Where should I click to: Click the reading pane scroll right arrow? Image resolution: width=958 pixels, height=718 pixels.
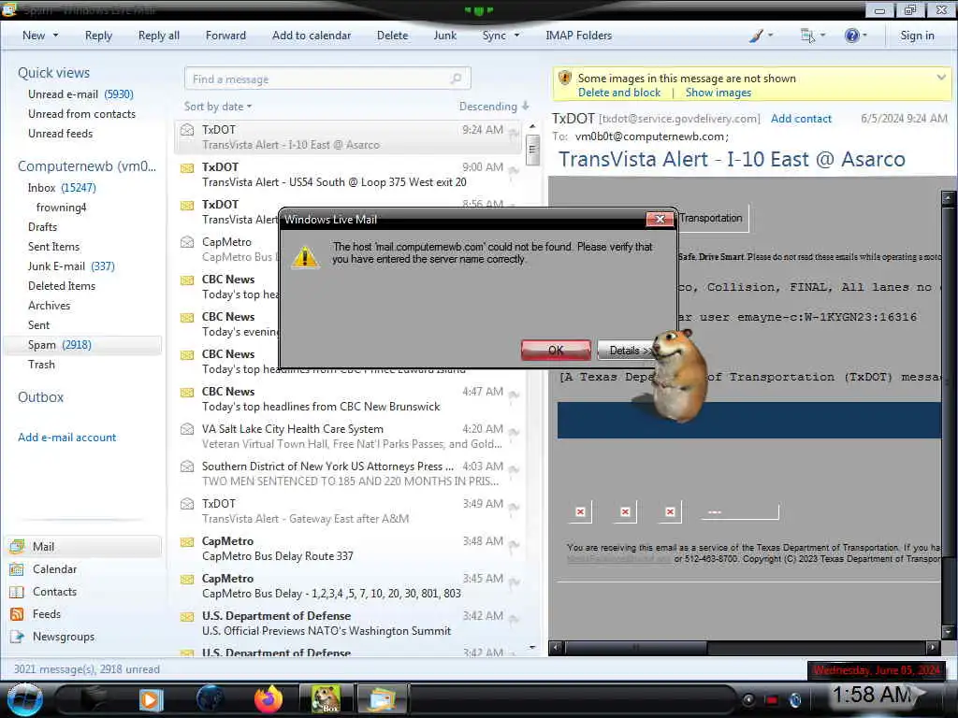click(x=933, y=647)
